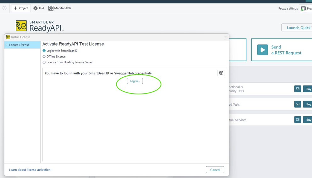
Task: Click the Install License title icon
Action: (x=8, y=37)
